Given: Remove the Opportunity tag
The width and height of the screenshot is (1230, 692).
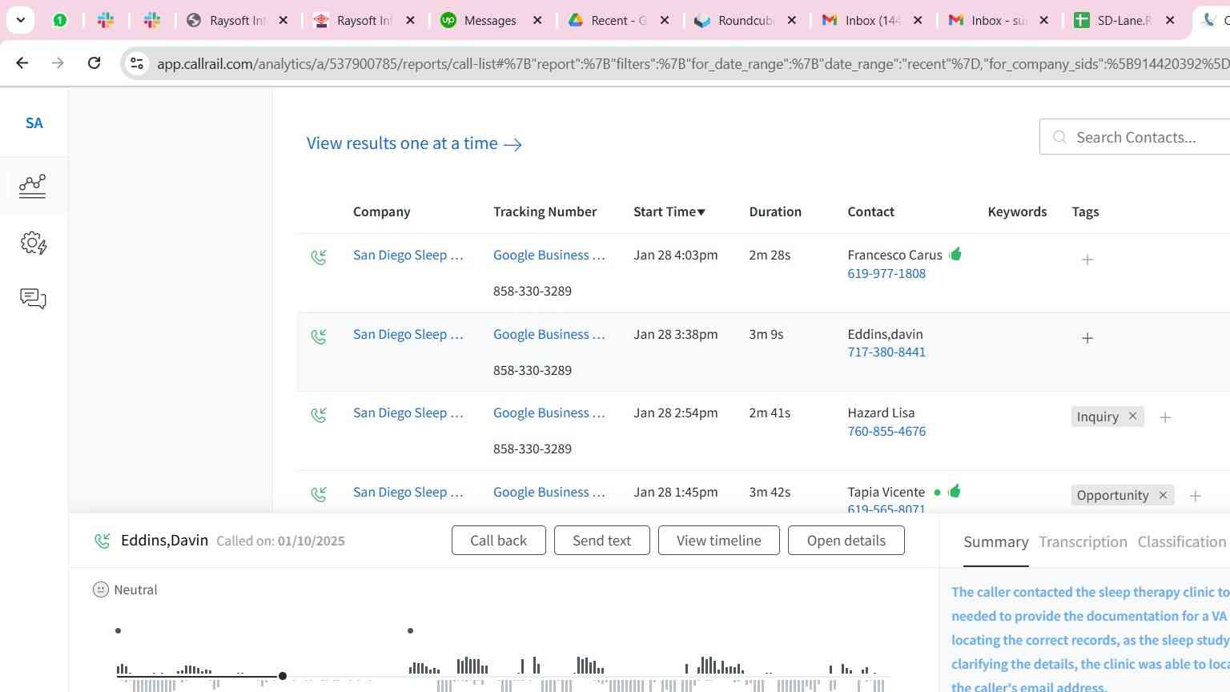Looking at the screenshot, I should coord(1163,495).
